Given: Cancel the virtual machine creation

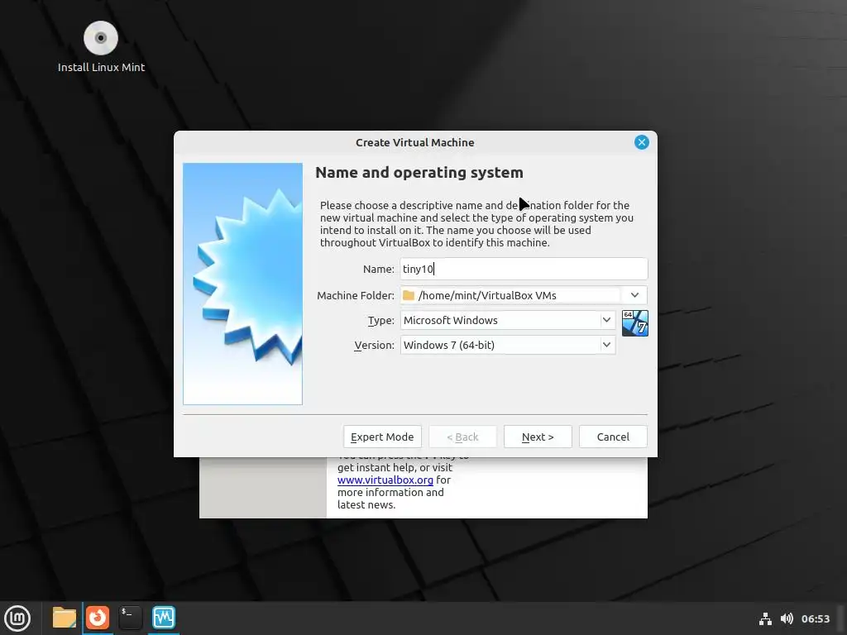Looking at the screenshot, I should tap(613, 437).
